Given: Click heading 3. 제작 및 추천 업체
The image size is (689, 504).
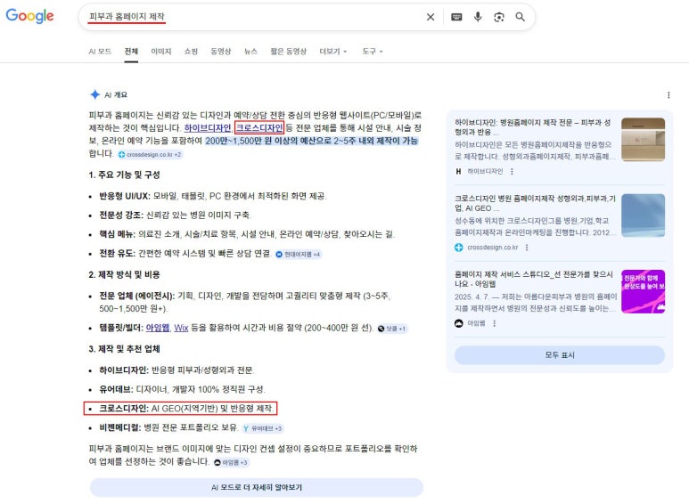Looking at the screenshot, I should point(125,349).
